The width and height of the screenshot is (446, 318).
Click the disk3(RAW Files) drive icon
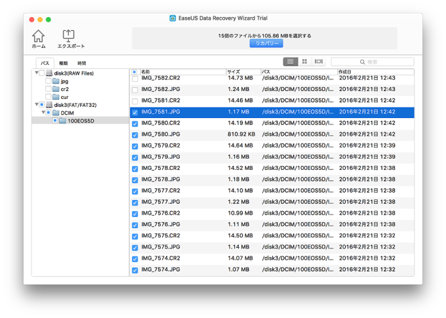pos(49,73)
